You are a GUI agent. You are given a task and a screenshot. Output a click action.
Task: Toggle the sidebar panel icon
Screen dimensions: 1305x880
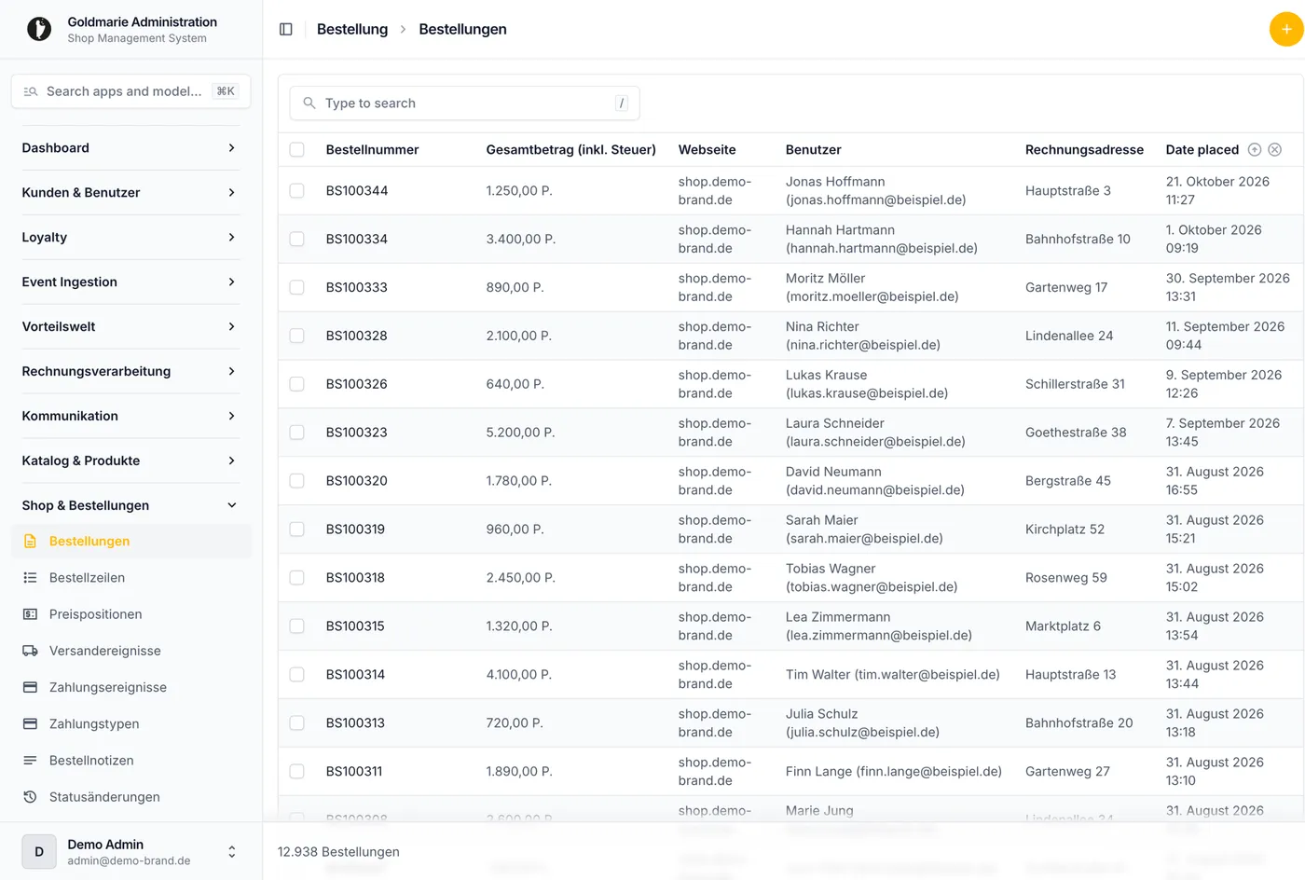coord(286,29)
